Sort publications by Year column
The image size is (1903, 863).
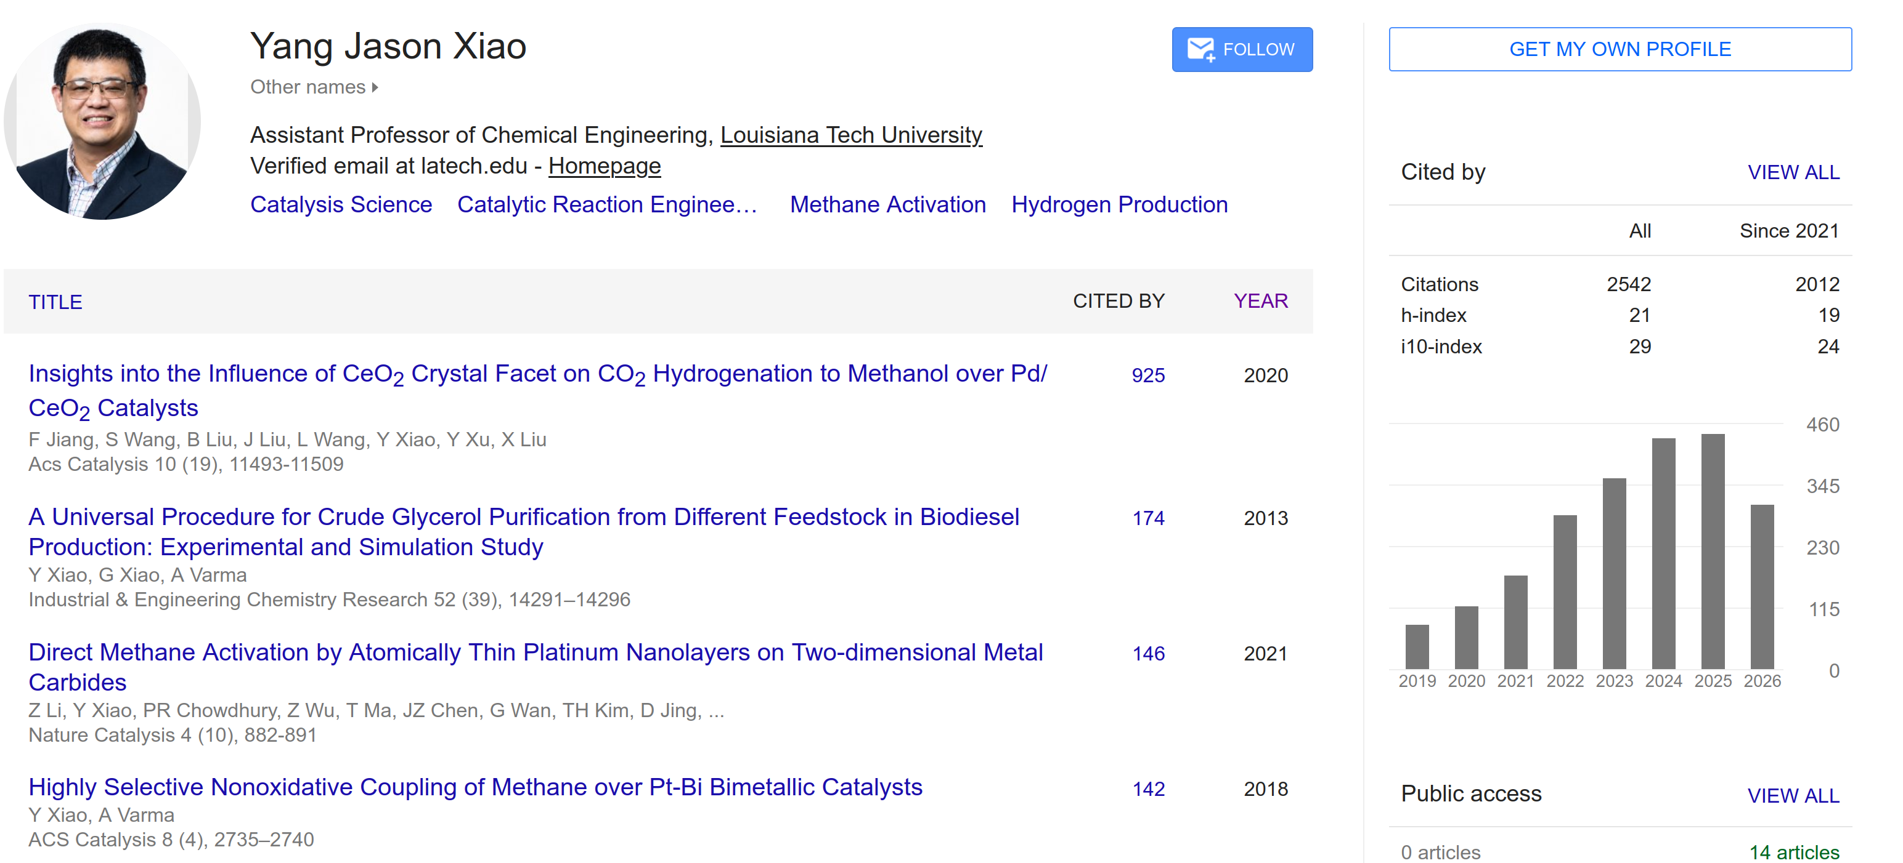[1260, 301]
